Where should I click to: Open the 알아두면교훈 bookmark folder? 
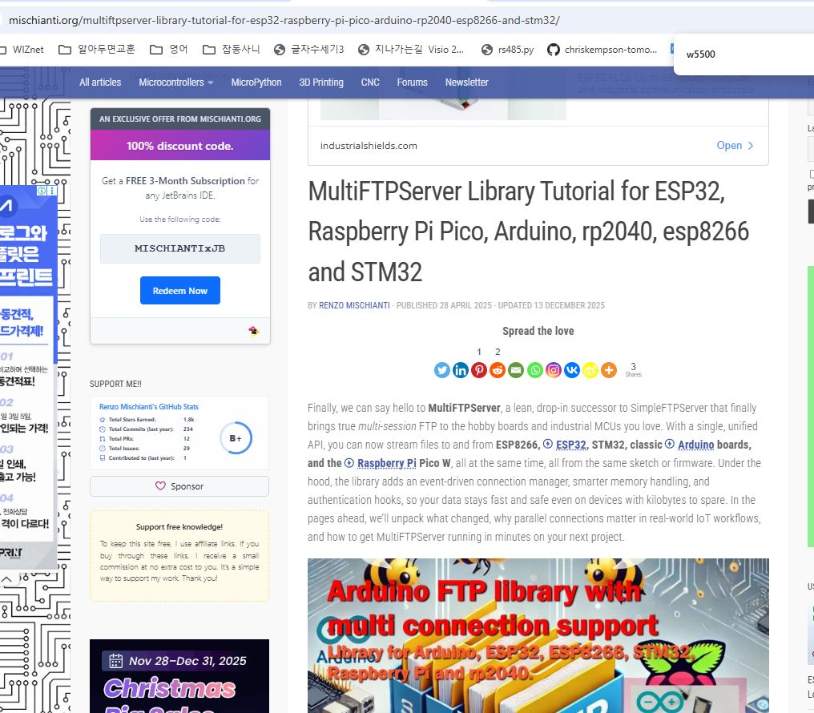tap(97, 50)
